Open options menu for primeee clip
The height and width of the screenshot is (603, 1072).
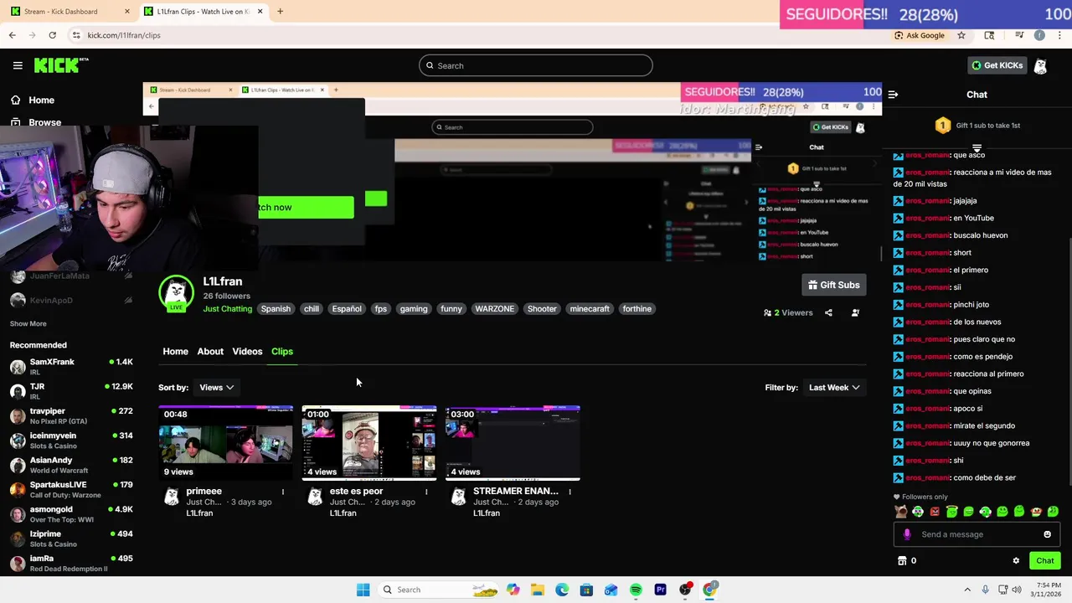click(283, 492)
